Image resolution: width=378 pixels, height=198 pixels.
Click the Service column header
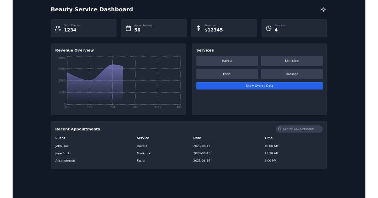click(143, 138)
